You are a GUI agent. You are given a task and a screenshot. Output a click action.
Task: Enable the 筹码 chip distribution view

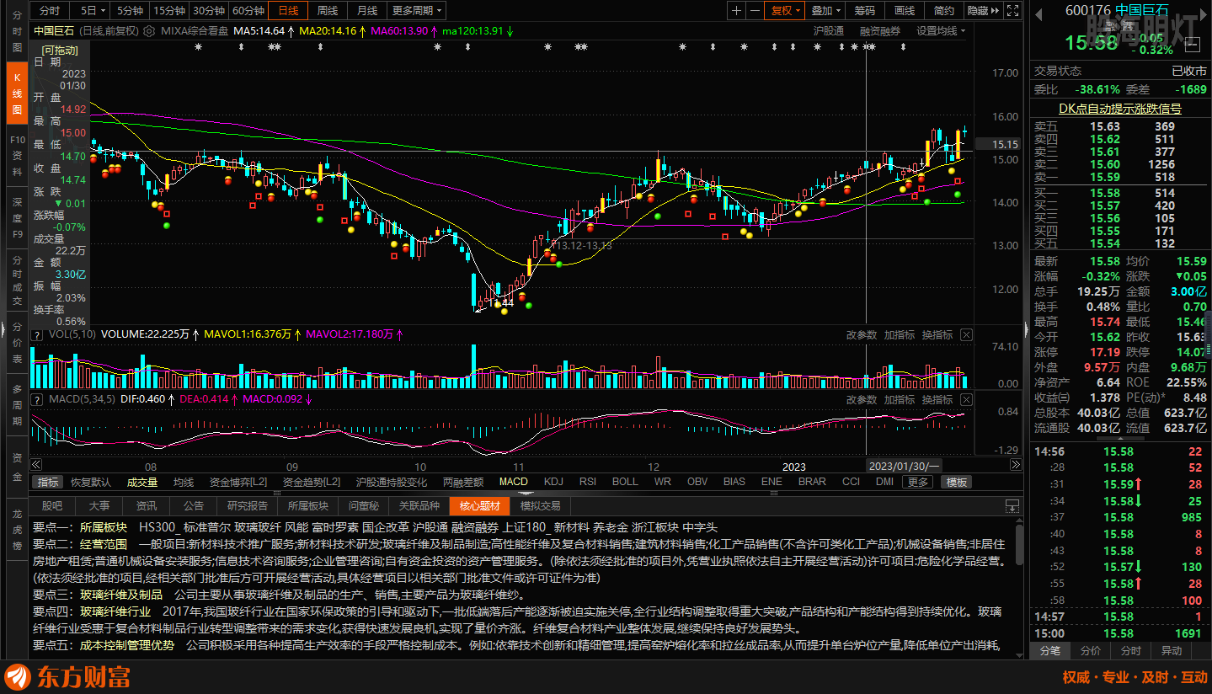tap(865, 11)
